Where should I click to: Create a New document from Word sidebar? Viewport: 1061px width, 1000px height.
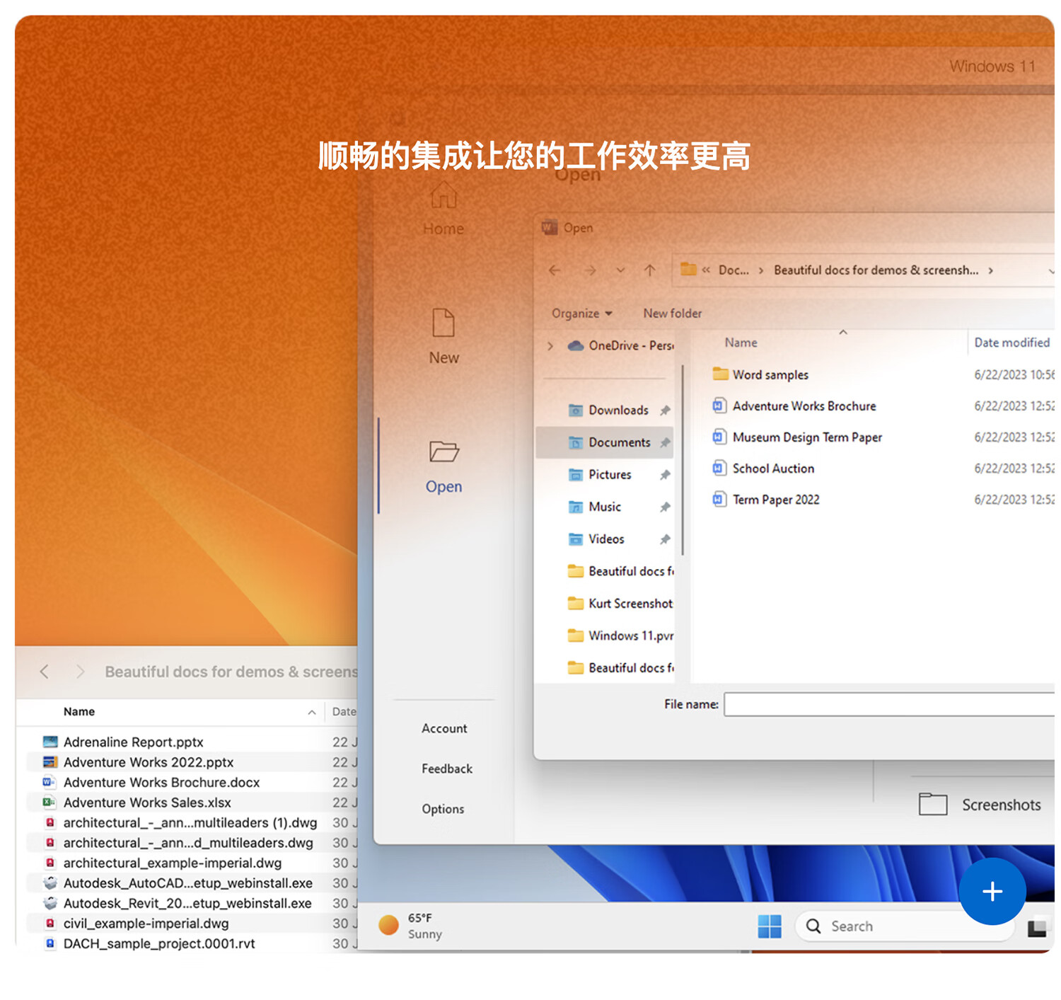[x=443, y=337]
